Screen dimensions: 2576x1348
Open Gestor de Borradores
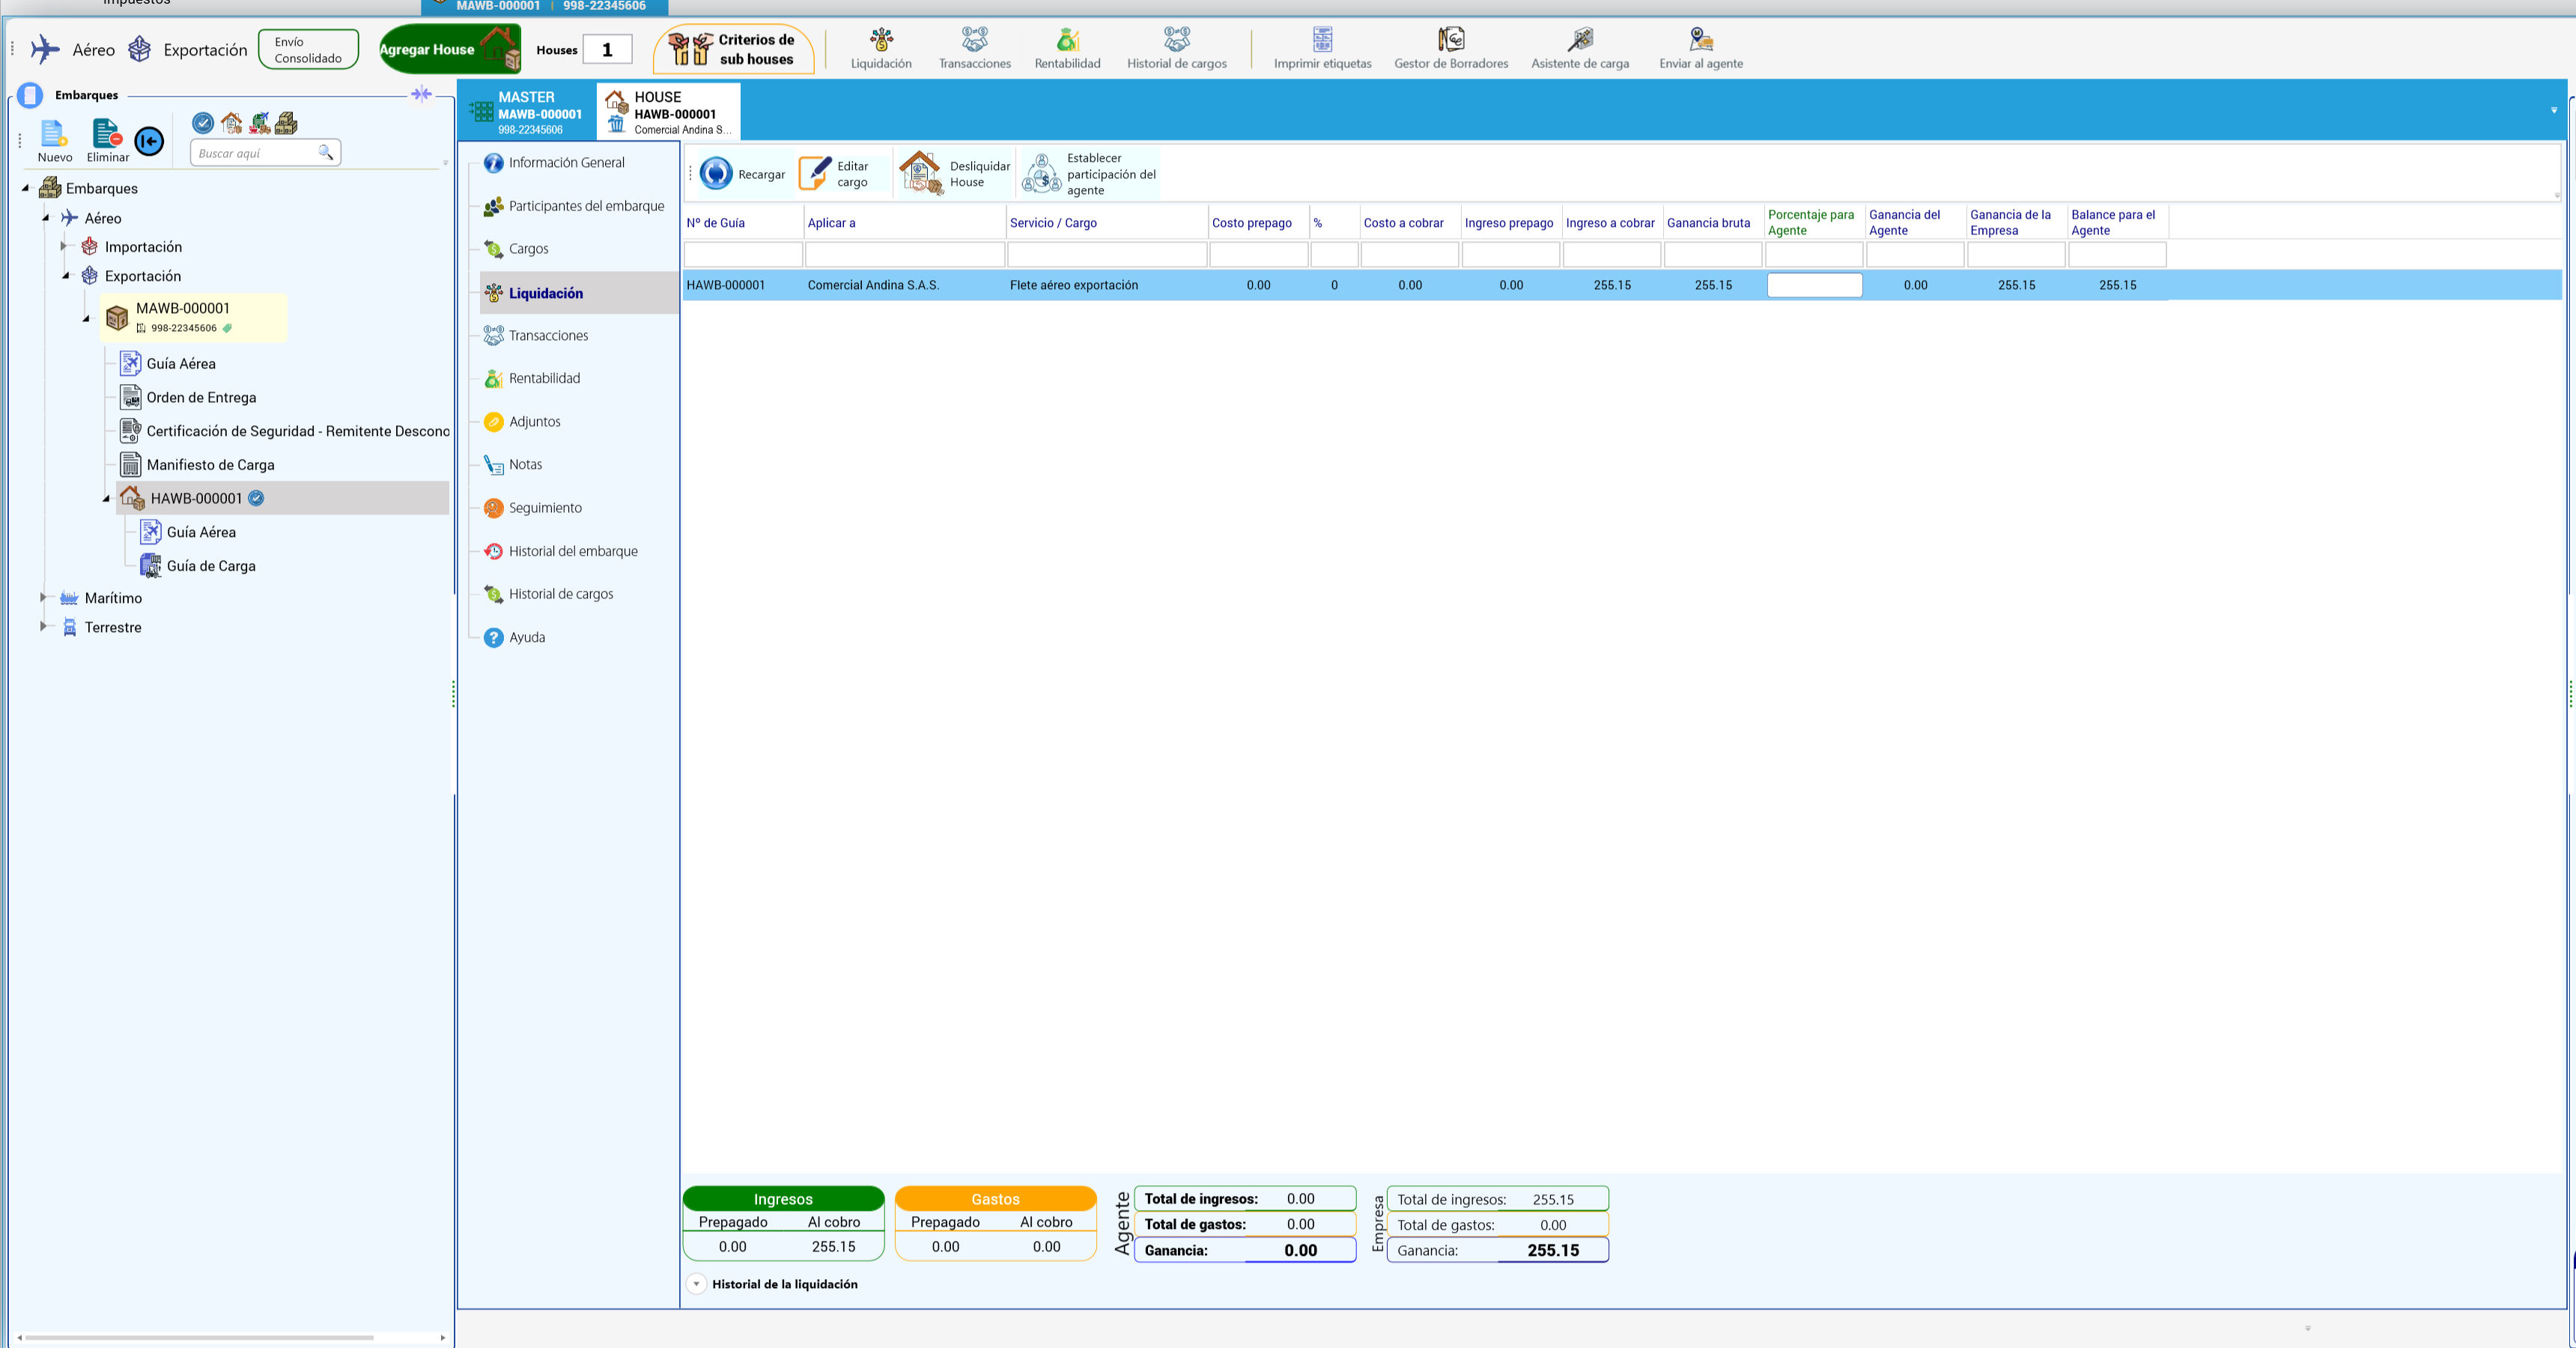click(x=1451, y=48)
